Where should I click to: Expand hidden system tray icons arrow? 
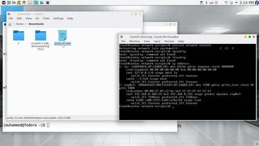click(236, 3)
